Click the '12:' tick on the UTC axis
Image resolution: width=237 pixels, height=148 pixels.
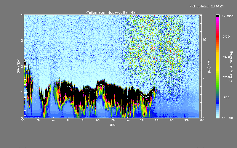tap(113, 120)
